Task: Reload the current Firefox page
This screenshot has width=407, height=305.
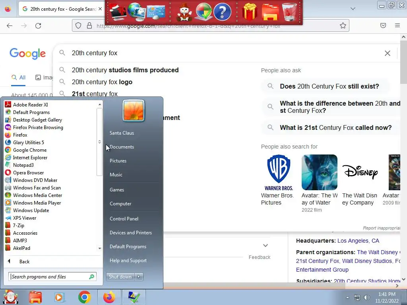Action: point(38,26)
